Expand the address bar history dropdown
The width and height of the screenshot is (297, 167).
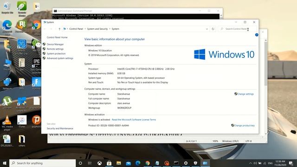coord(207,29)
